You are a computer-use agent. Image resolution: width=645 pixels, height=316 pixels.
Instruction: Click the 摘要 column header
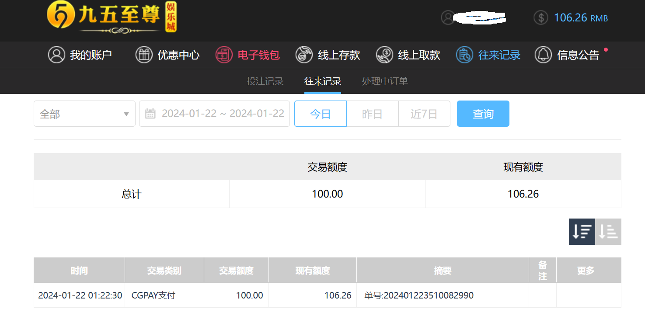pyautogui.click(x=443, y=271)
